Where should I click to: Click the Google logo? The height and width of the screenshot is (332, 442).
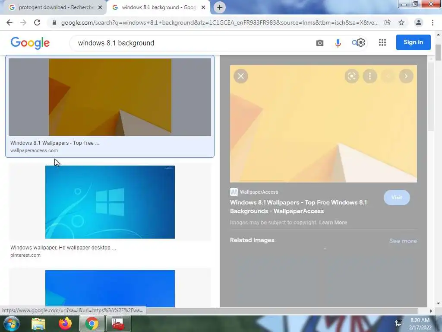tap(30, 43)
